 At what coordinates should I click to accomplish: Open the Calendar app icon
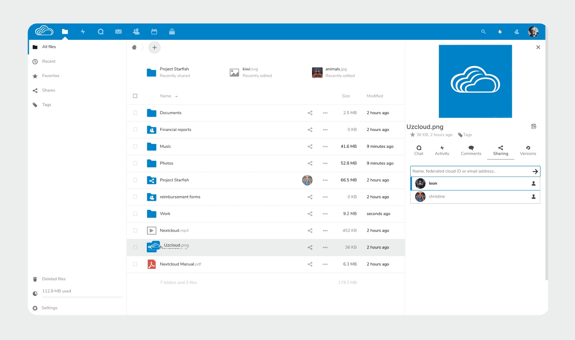(154, 32)
